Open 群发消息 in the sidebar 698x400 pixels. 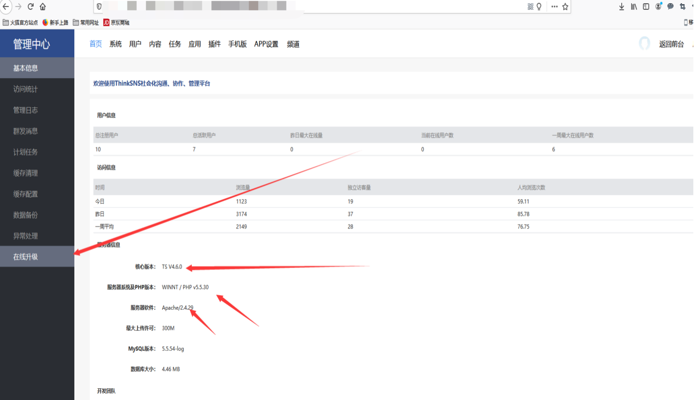click(37, 131)
